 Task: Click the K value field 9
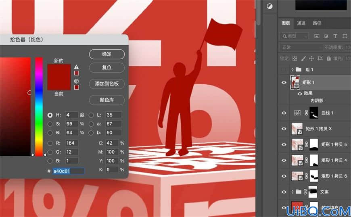[112, 169]
